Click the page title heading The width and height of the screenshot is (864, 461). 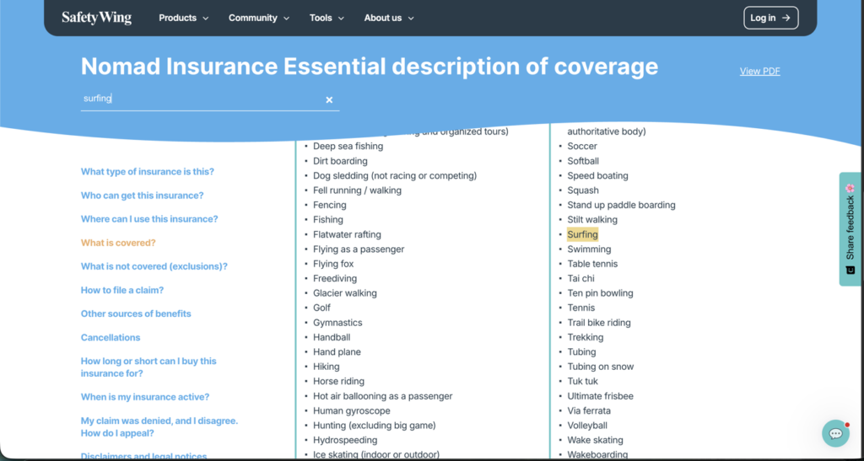[370, 67]
